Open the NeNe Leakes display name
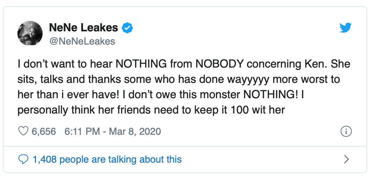The width and height of the screenshot is (372, 179). click(83, 28)
